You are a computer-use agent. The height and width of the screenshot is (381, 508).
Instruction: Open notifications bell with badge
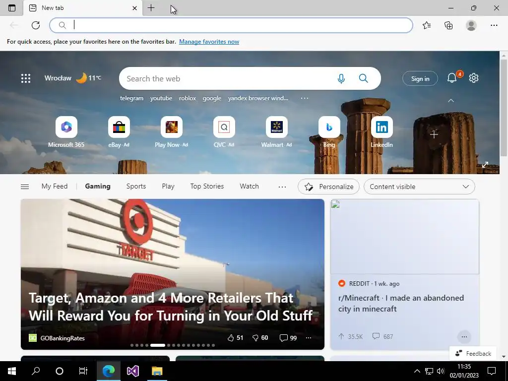[x=452, y=78]
